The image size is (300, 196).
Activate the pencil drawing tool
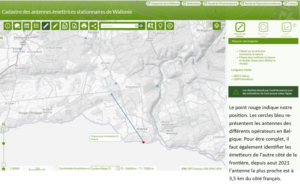tap(55, 26)
